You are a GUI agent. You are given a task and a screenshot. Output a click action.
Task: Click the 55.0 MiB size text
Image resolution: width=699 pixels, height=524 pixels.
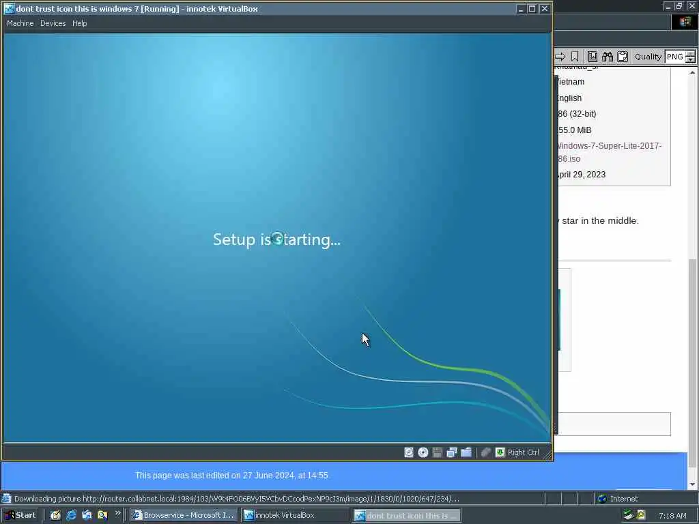tap(575, 130)
